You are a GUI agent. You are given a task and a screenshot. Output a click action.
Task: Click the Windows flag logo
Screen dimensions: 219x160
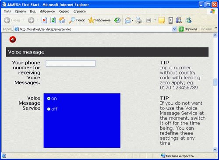click(212, 11)
